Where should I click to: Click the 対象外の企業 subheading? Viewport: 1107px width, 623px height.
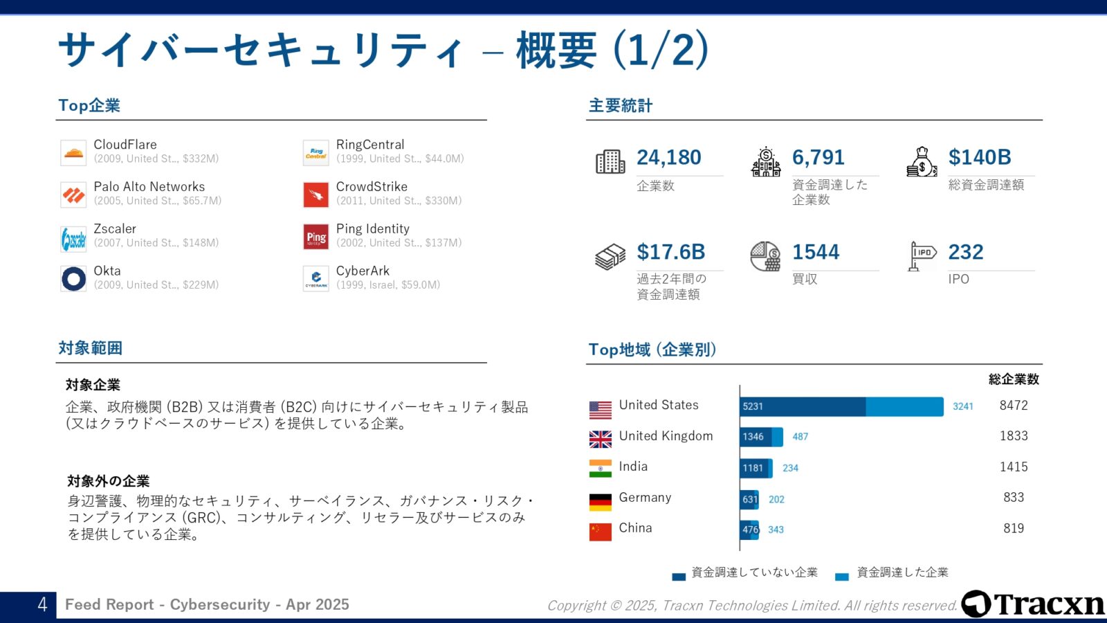click(108, 481)
